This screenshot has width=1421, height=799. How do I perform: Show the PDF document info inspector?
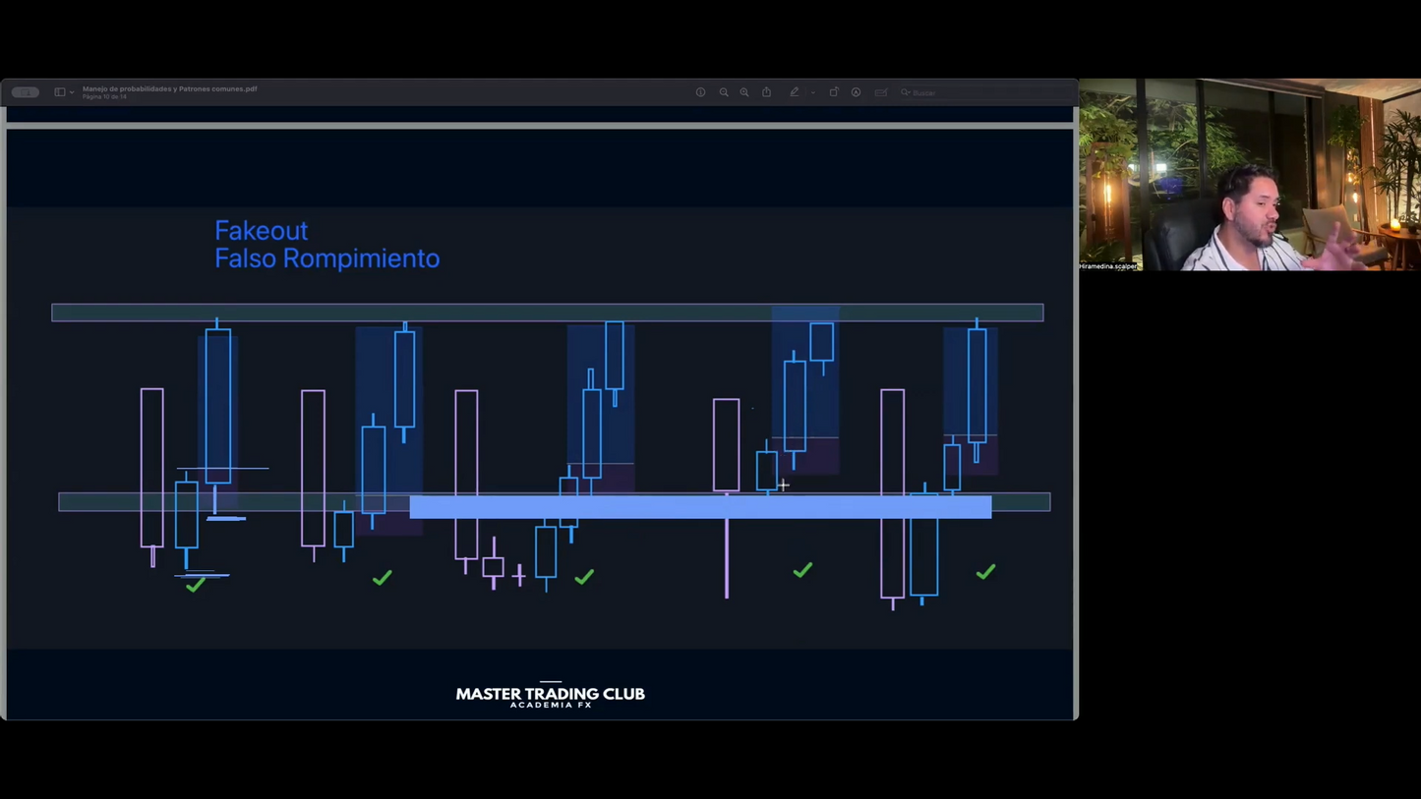tap(701, 92)
